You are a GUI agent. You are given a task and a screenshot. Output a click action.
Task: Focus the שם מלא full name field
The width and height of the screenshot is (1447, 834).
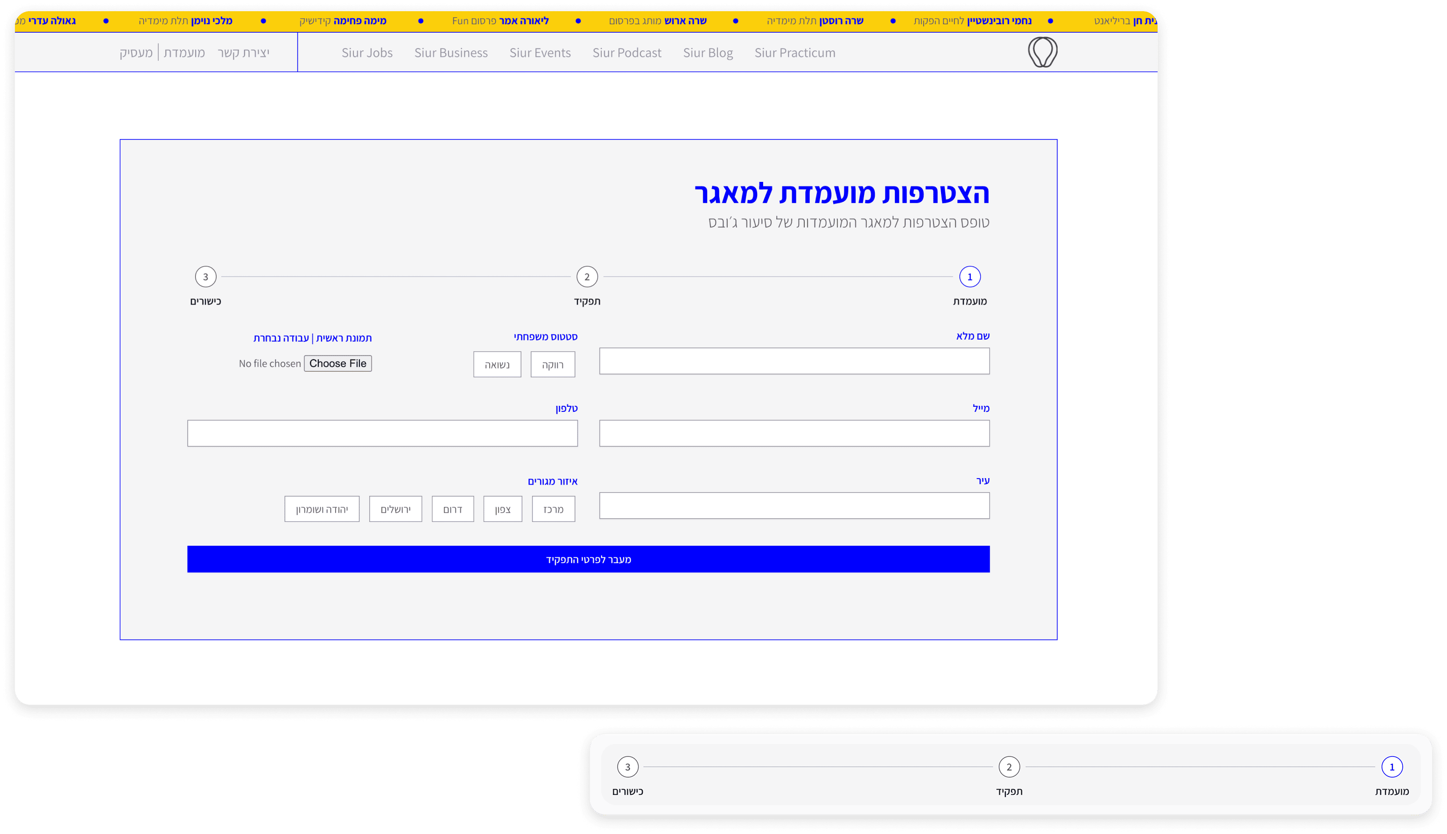794,361
